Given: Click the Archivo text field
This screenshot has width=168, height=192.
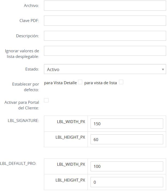Looking at the screenshot, I should [105, 6].
